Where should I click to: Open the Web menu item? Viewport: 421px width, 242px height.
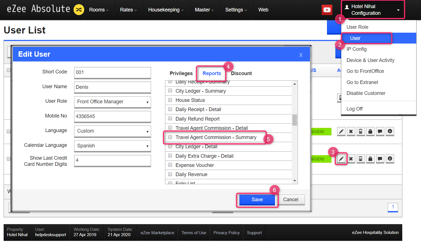263,10
